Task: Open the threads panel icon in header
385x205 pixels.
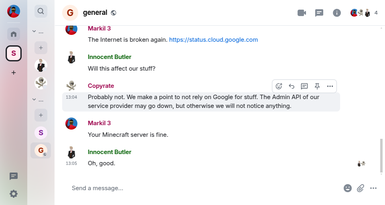Action: pyautogui.click(x=319, y=13)
